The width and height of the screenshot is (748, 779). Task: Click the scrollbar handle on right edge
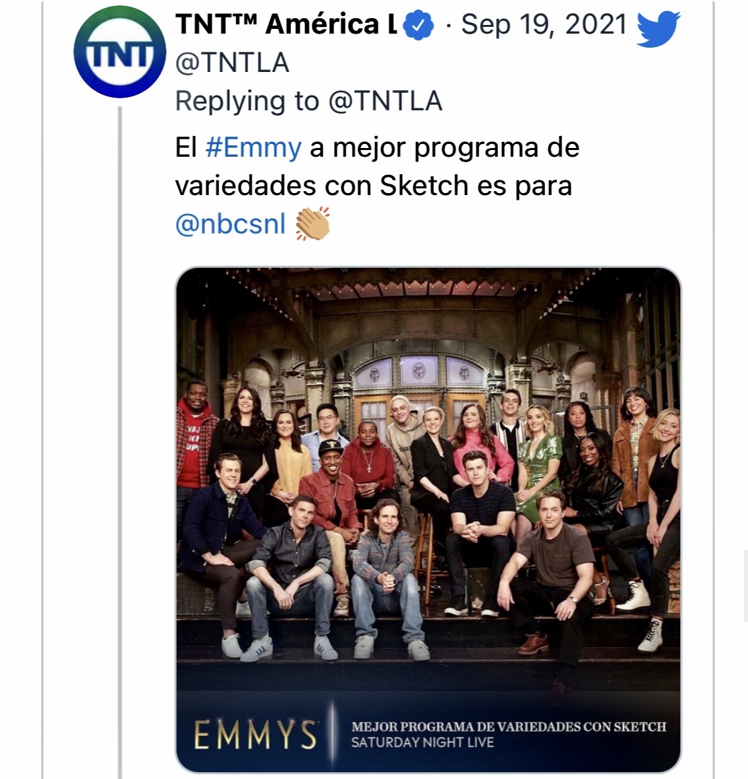coord(745,586)
